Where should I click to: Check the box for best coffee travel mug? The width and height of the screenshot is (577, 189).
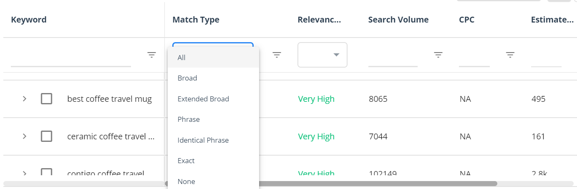tap(46, 99)
